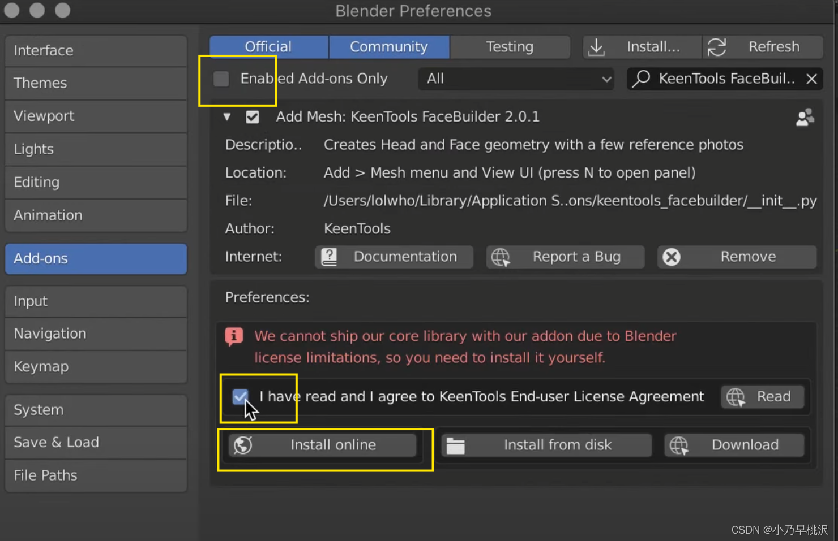
Task: Click the description text about Head and Face geometry
Action: [x=533, y=145]
